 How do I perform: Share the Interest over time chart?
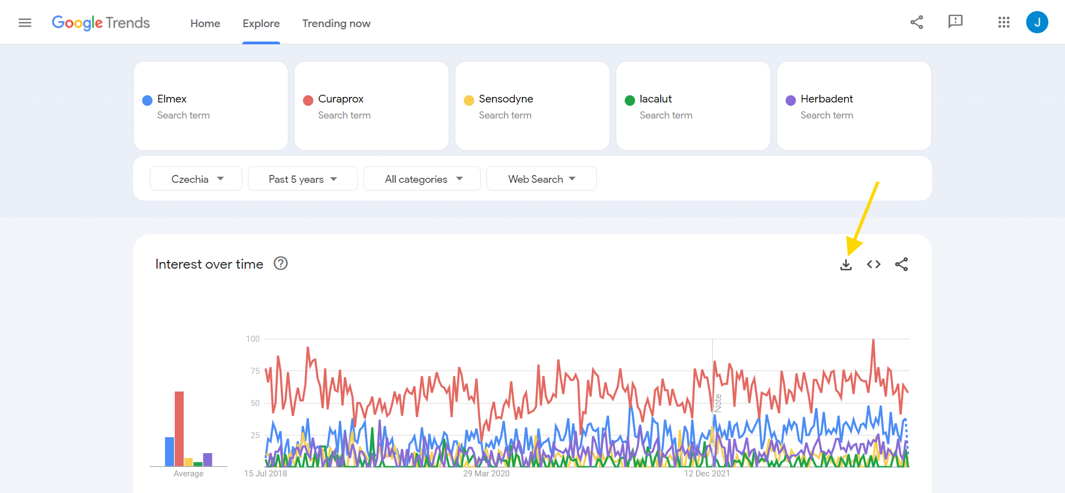coord(901,265)
